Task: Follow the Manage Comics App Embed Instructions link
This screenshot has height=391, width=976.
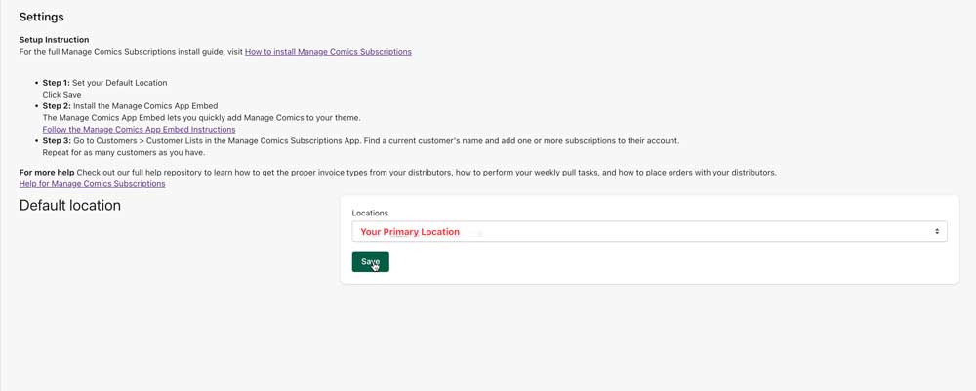Action: [139, 130]
